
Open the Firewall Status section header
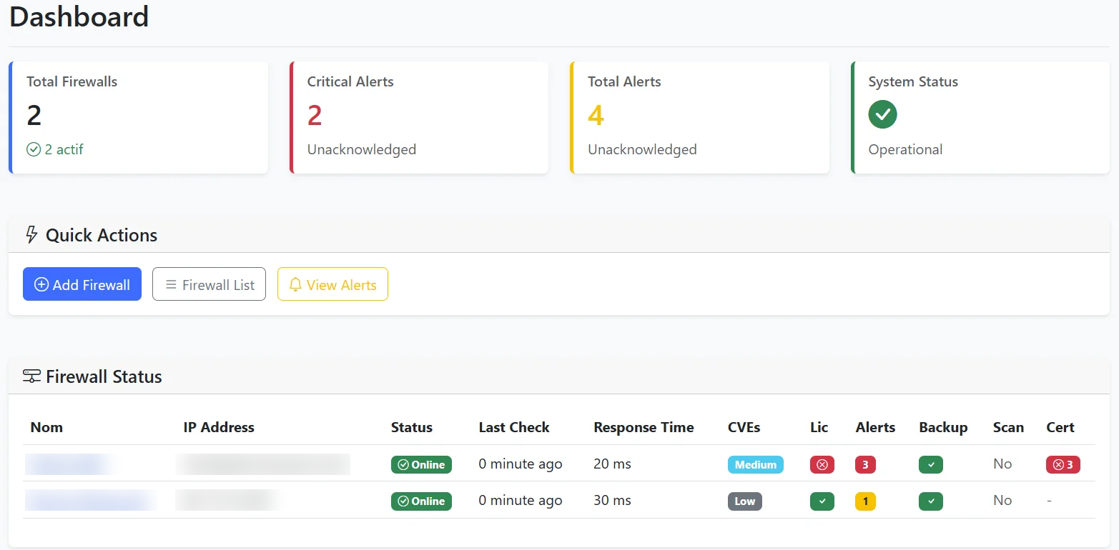(104, 376)
